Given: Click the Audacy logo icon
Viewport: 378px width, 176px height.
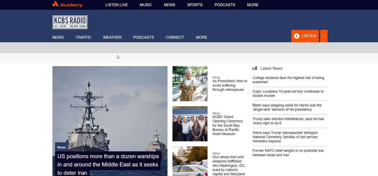Looking at the screenshot, I should click(x=55, y=4).
